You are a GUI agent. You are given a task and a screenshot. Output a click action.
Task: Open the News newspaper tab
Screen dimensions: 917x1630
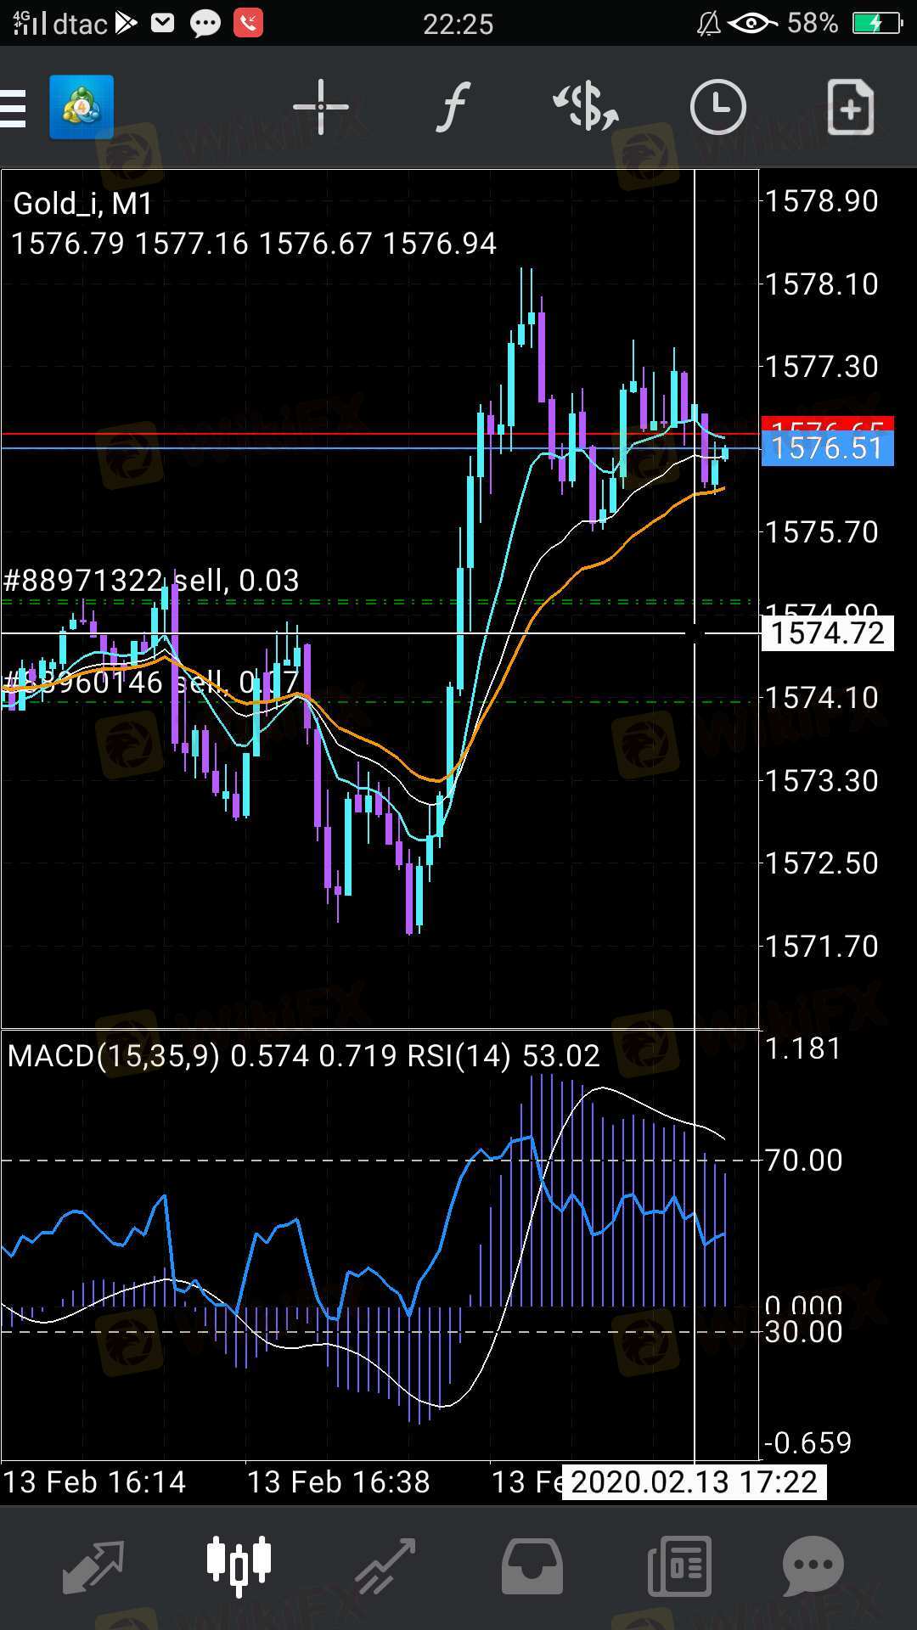tap(679, 1566)
